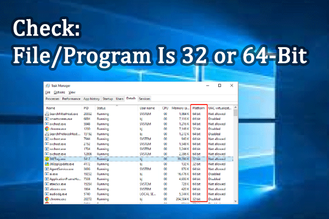The image size is (329, 219).
Task: Sort by the Status column header
Action: pyautogui.click(x=101, y=108)
